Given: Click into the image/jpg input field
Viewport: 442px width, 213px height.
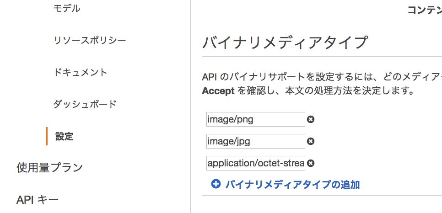Looking at the screenshot, I should point(256,141).
